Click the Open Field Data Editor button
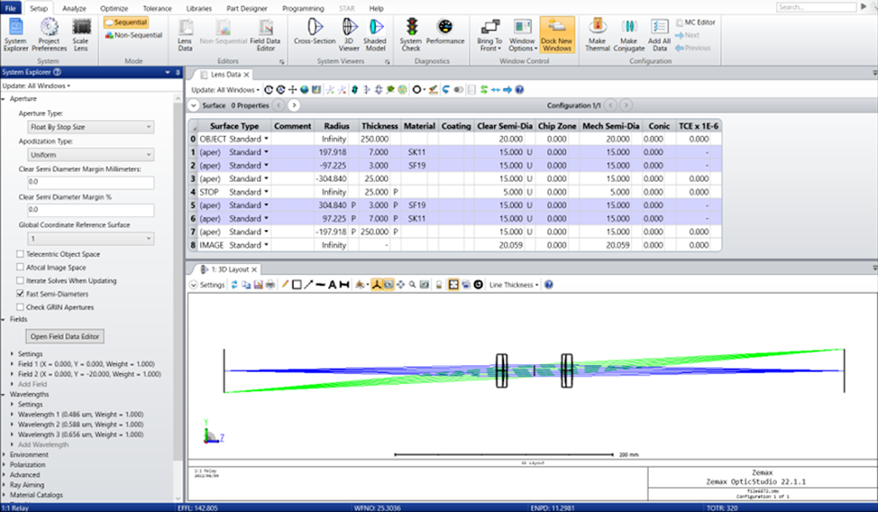 point(67,336)
